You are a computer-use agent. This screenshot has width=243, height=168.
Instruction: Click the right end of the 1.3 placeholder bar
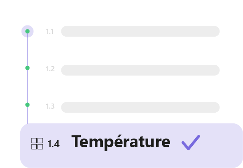click(214, 107)
